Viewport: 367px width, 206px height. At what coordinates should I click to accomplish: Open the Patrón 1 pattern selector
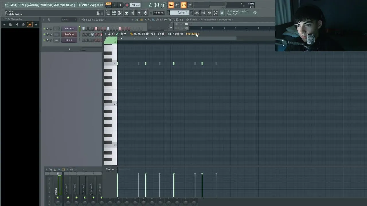click(x=179, y=13)
